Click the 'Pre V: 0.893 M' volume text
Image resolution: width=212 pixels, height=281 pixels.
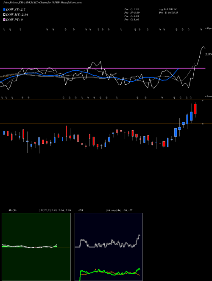coord(168,13)
